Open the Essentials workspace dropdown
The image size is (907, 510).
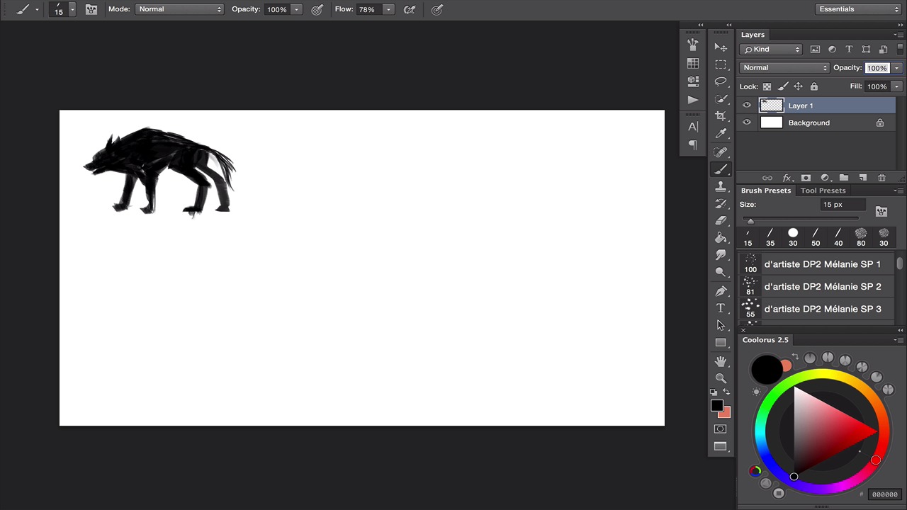858,9
